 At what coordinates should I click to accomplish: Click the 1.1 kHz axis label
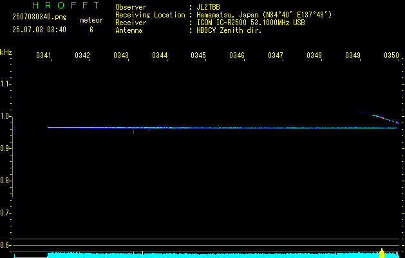5,84
